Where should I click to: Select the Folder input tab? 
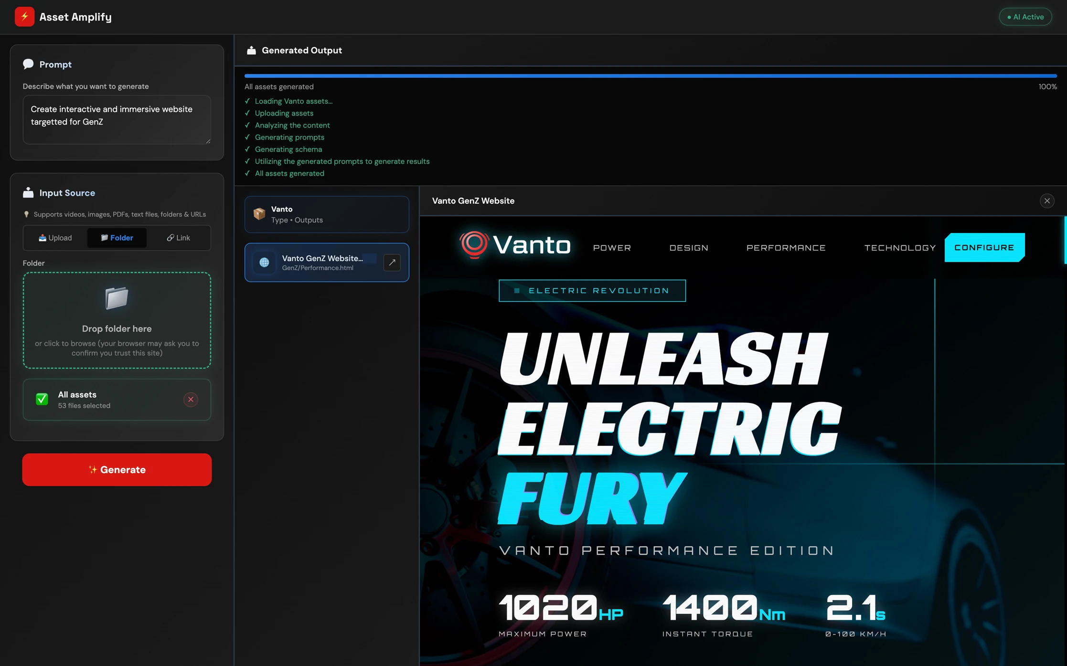click(x=117, y=238)
